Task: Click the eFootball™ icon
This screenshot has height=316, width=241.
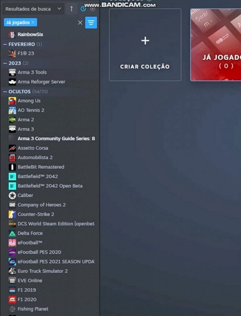Action: 12,243
